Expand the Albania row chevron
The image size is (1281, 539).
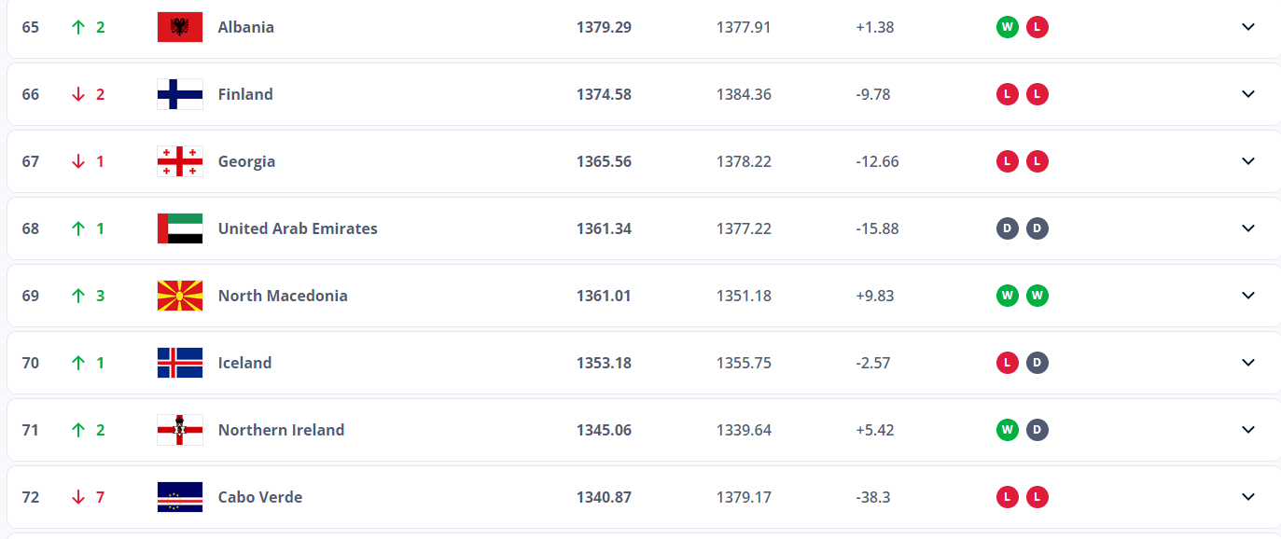[x=1248, y=27]
